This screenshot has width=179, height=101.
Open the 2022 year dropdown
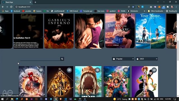pyautogui.click(x=147, y=59)
